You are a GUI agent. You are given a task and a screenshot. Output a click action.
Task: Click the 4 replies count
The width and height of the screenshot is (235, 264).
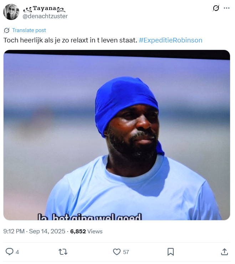click(17, 252)
